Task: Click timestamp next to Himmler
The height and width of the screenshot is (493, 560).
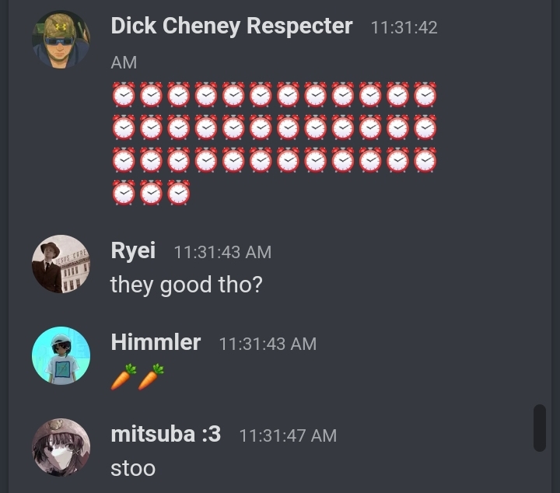Action: 268,344
